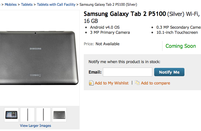Click the Price: Not Available text

(x=102, y=44)
